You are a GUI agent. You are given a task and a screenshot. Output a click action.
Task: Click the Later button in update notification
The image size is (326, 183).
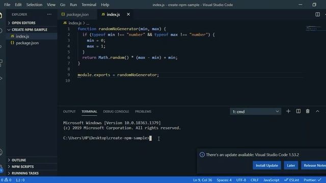pos(291,165)
